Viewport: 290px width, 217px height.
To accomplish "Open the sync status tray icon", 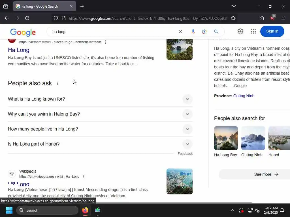I will [x=241, y=210].
